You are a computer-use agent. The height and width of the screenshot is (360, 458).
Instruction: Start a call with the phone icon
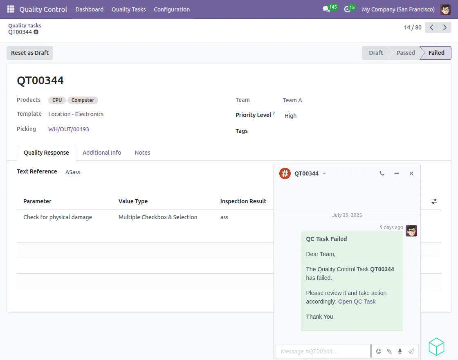tap(382, 173)
